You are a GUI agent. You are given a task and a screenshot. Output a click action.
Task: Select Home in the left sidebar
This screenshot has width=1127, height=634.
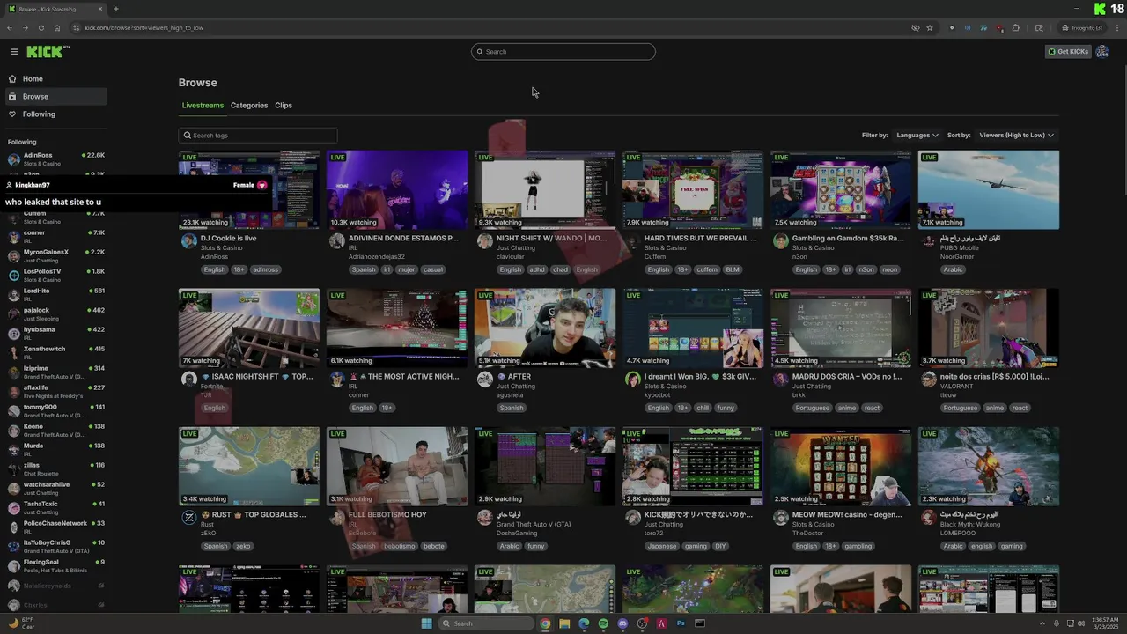pos(55,79)
